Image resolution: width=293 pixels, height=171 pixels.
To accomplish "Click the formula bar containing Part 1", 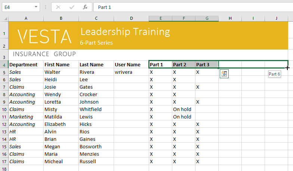I will [187, 7].
